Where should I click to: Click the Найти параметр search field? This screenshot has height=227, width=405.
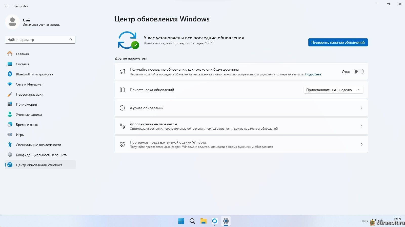(37, 40)
